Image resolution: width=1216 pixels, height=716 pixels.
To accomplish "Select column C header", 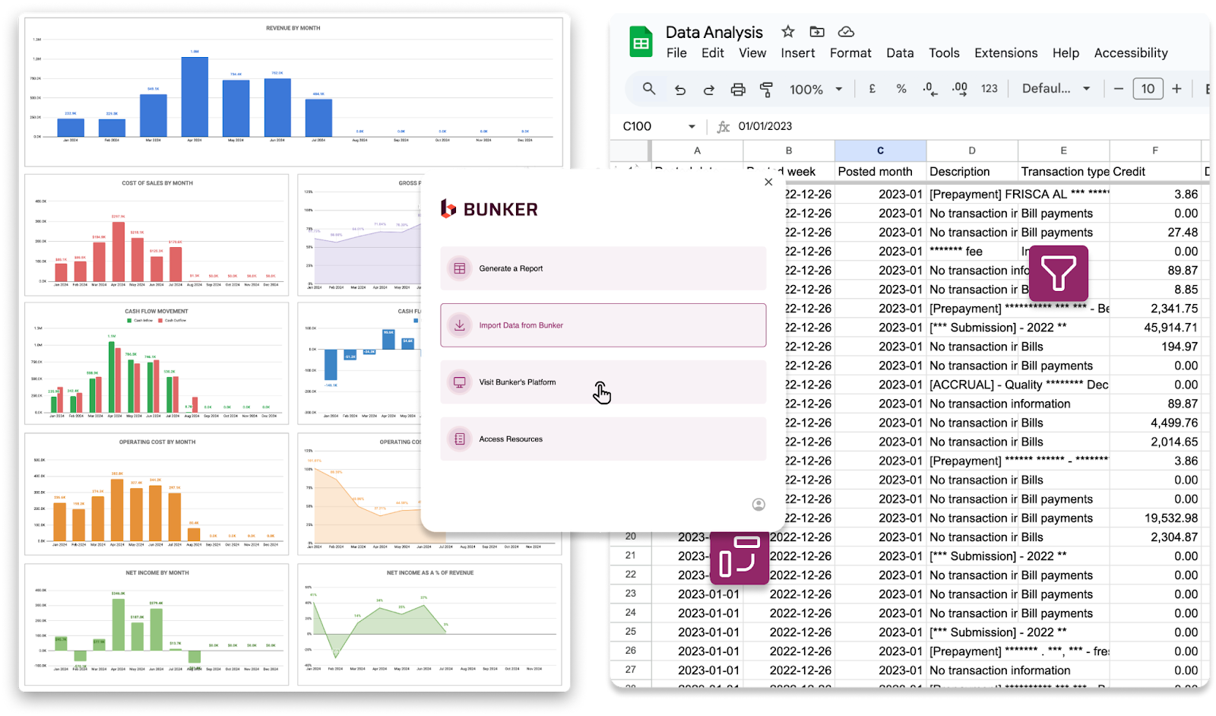I will pos(880,150).
